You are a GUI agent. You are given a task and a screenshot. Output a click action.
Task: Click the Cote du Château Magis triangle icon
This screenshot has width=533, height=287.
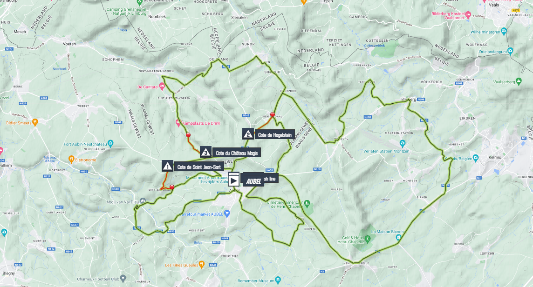click(x=205, y=152)
